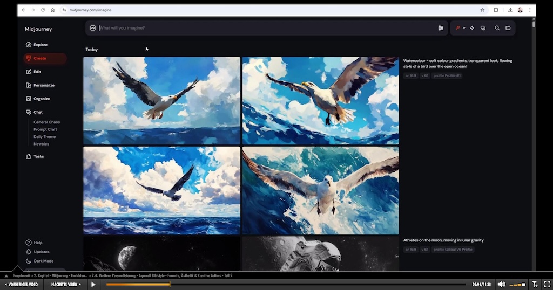Open the Personalize page
Screen dimensions: 553x290
click(x=43, y=85)
